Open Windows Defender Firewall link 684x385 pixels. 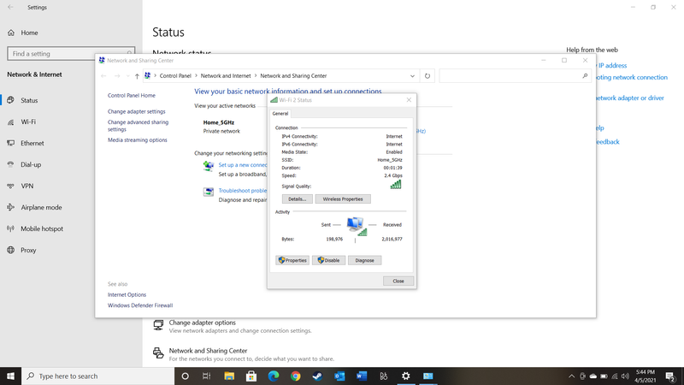tap(139, 305)
